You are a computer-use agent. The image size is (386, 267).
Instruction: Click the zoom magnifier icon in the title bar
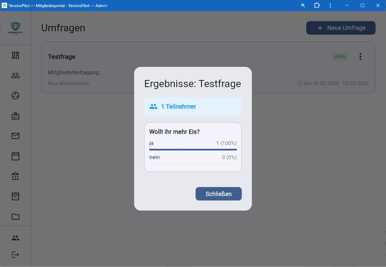[x=303, y=5]
